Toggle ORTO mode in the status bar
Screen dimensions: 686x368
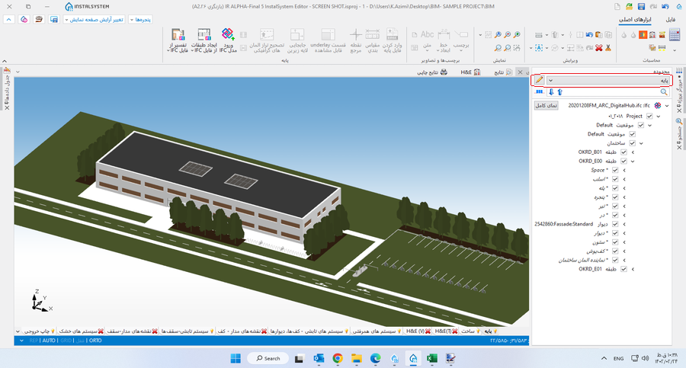coord(95,341)
